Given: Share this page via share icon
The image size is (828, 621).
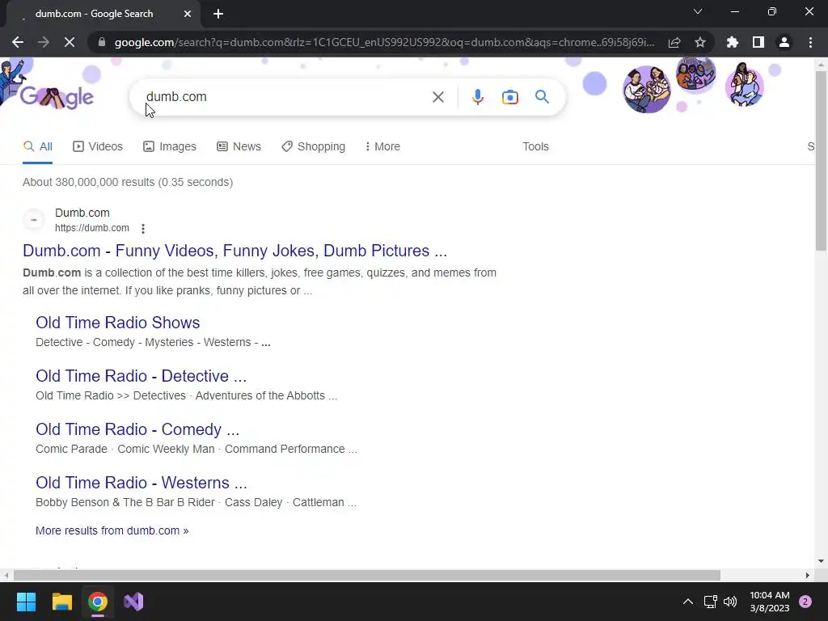Looking at the screenshot, I should coord(674,42).
